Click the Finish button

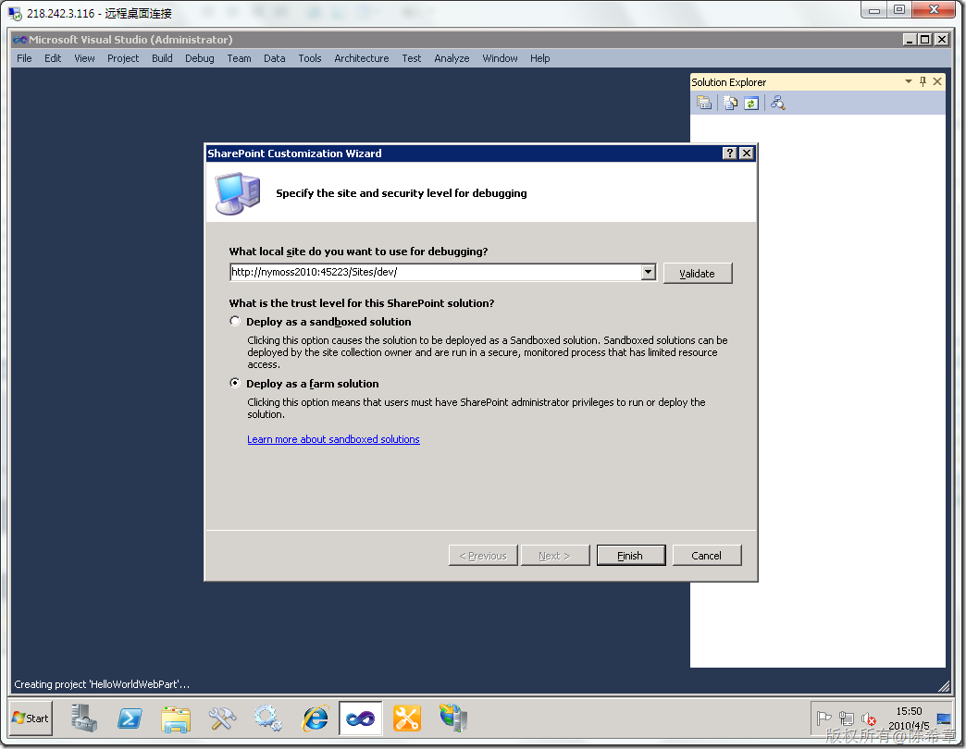pos(631,555)
